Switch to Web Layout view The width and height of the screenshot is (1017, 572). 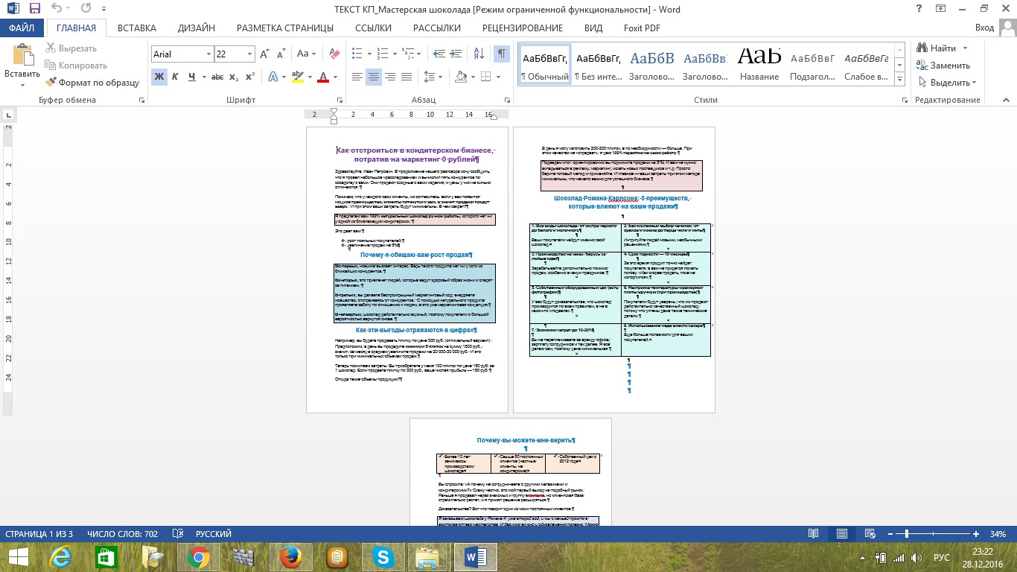coord(870,534)
